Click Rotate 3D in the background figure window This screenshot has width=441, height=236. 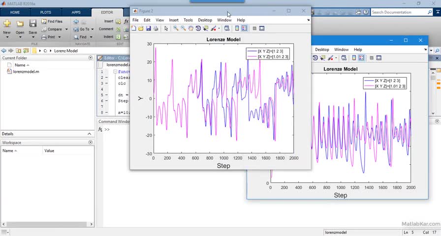[315, 58]
